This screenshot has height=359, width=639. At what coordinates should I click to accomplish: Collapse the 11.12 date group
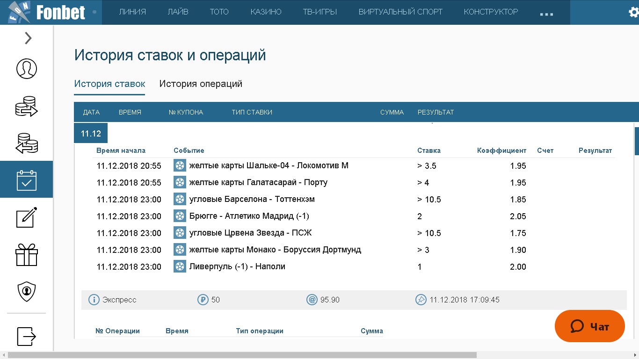(91, 134)
